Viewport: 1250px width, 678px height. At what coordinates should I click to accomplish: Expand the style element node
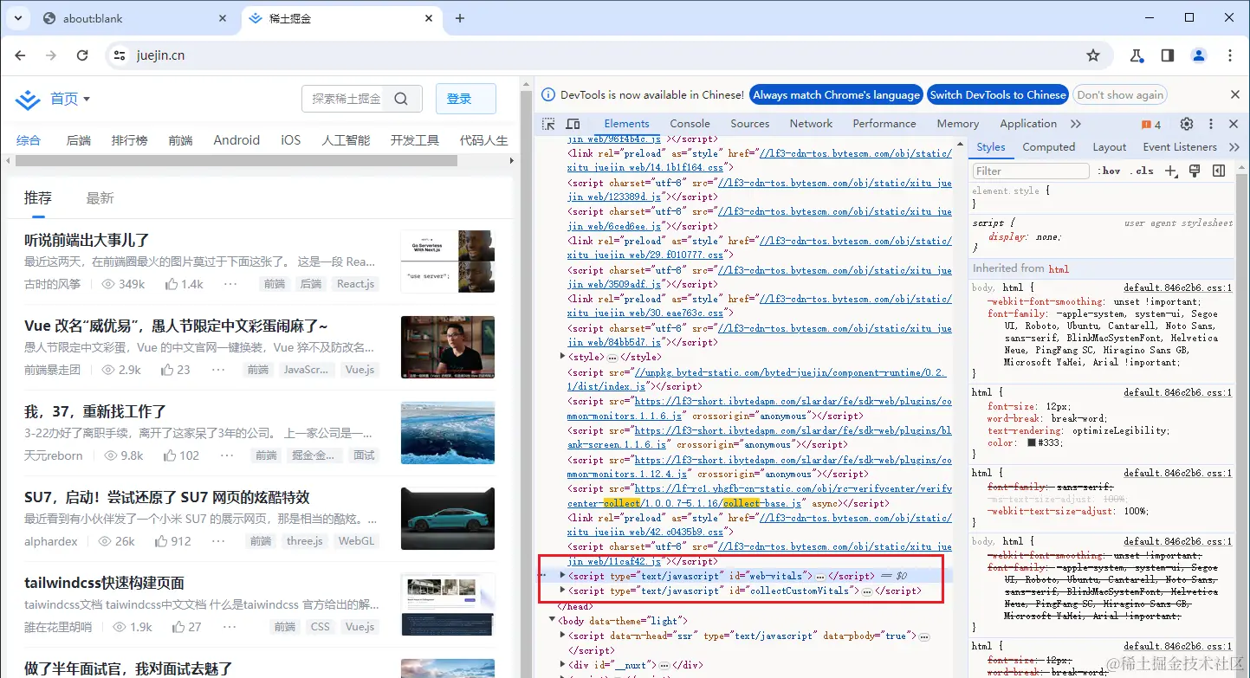tap(562, 356)
